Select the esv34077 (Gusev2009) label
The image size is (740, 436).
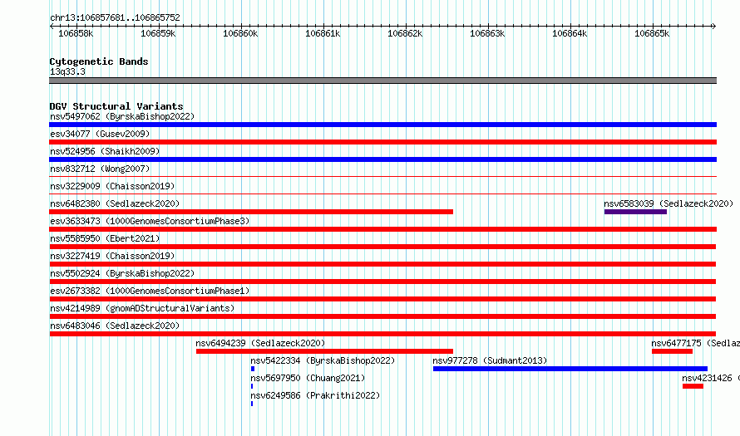[100, 134]
